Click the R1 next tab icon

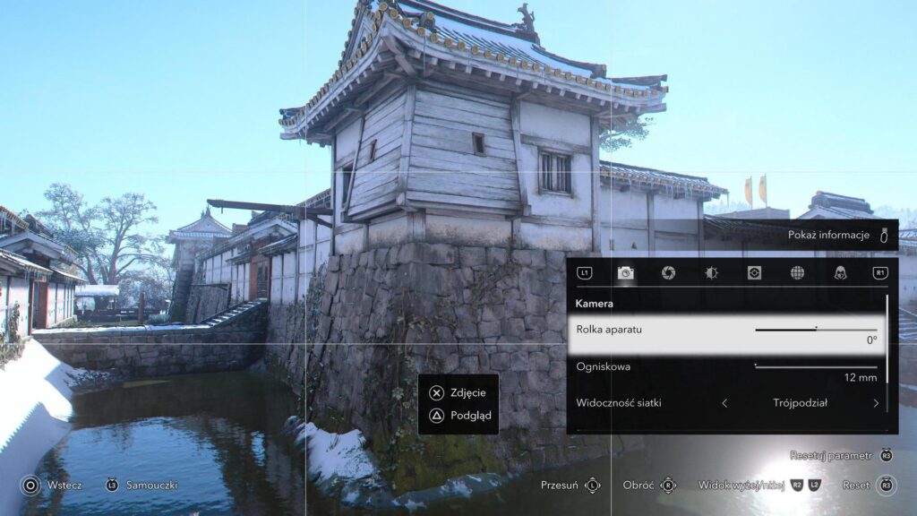880,273
